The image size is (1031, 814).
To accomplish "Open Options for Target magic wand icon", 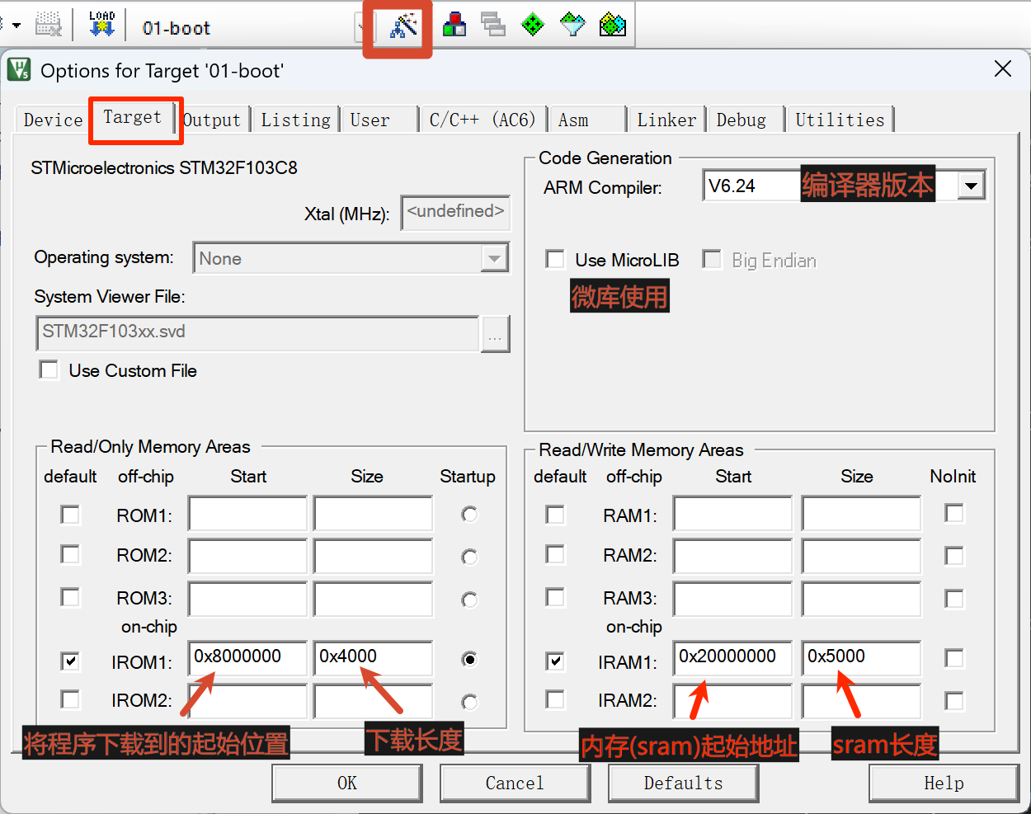I will click(x=403, y=26).
